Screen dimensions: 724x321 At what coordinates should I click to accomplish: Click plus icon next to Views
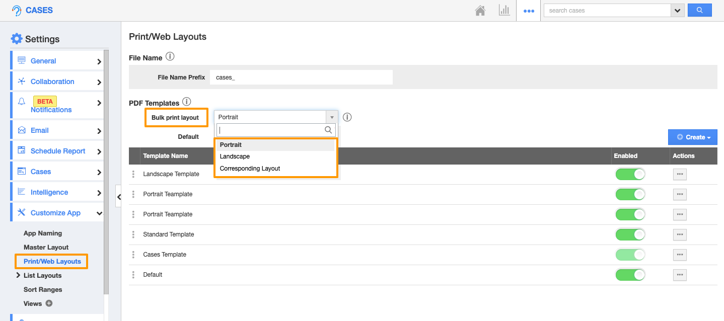(x=49, y=303)
